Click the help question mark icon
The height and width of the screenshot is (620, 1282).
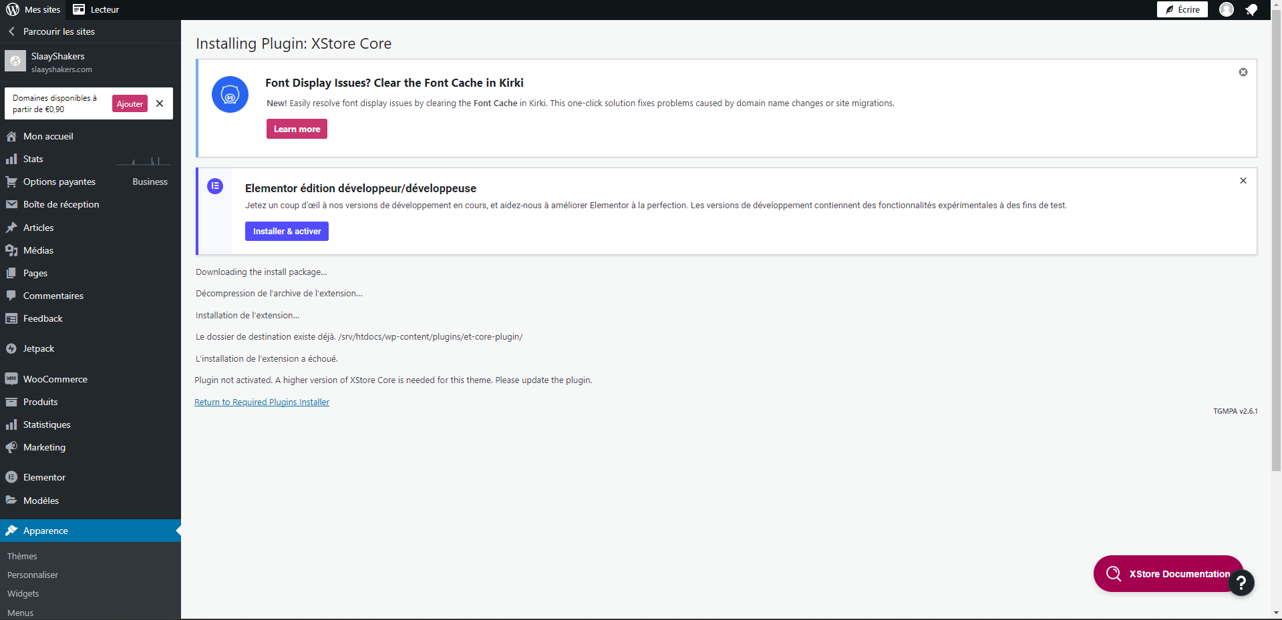pos(1241,583)
